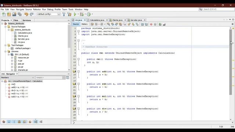Click the Search (Ctrl+I) input field
Image resolution: width=235 pixels, height=132 pixels.
coord(218,9)
